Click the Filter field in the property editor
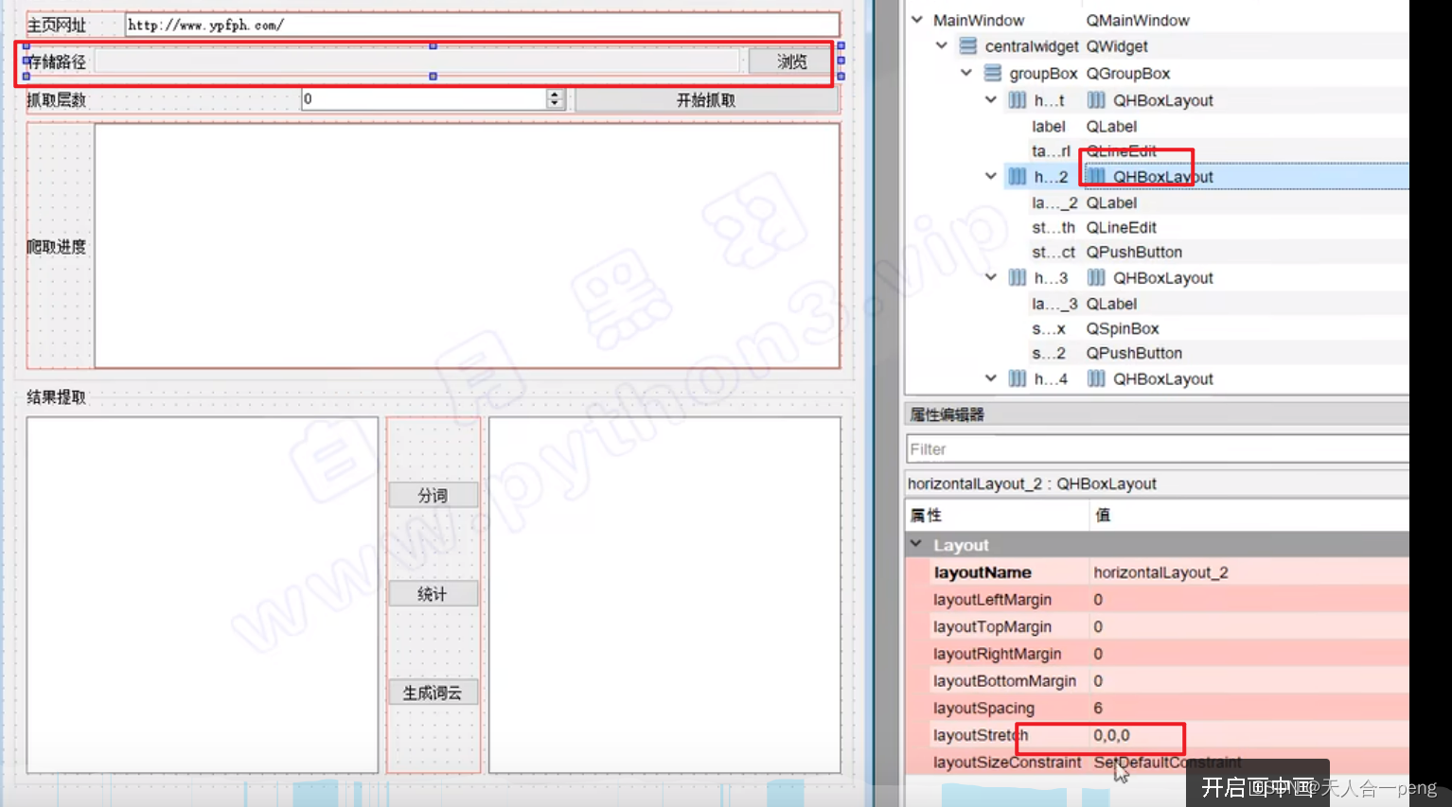Viewport: 1452px width, 807px height. (1155, 448)
